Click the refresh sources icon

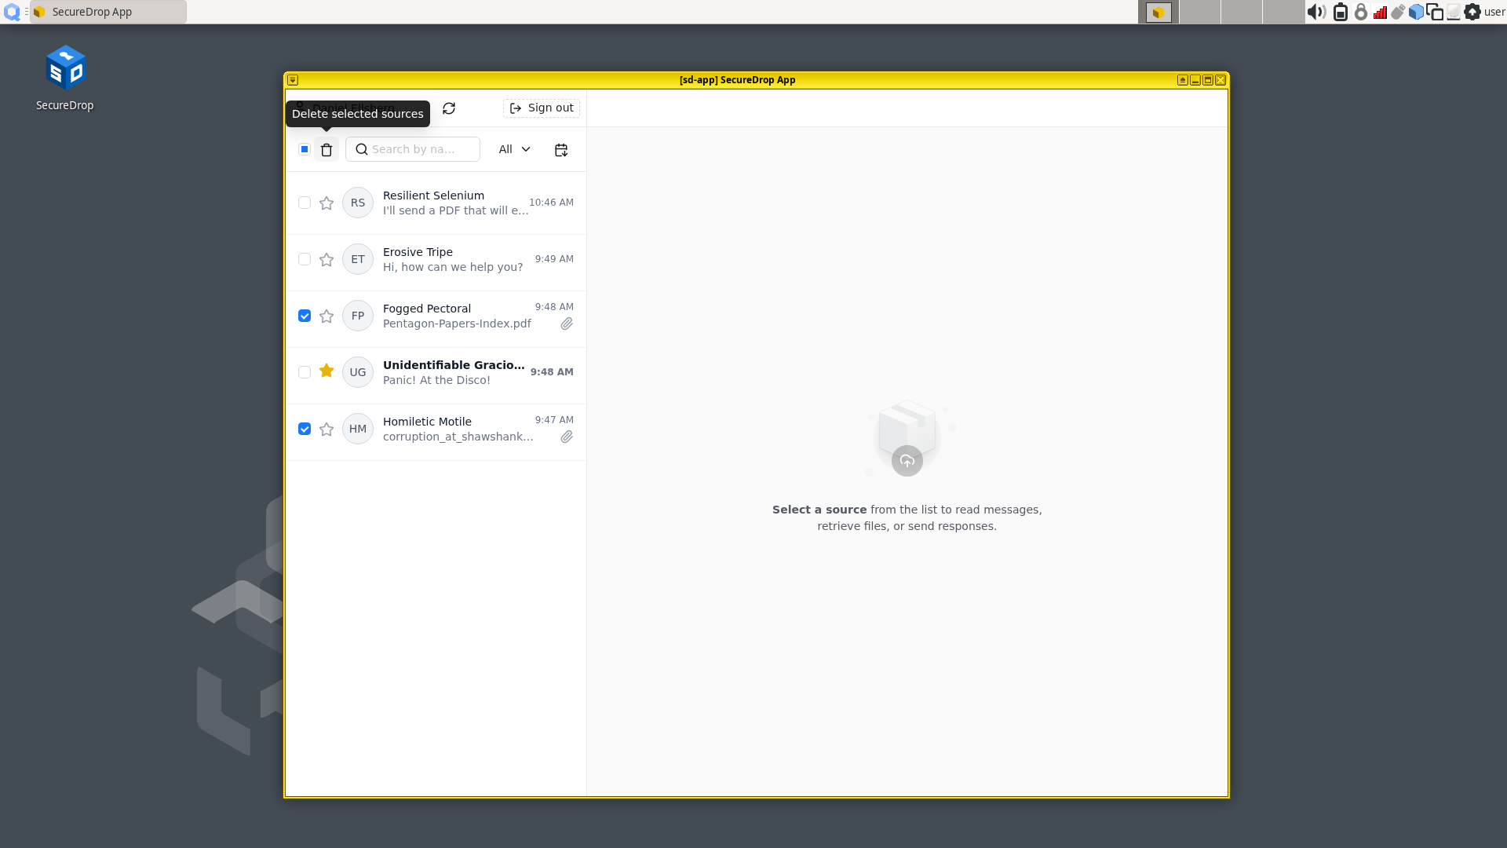[448, 108]
